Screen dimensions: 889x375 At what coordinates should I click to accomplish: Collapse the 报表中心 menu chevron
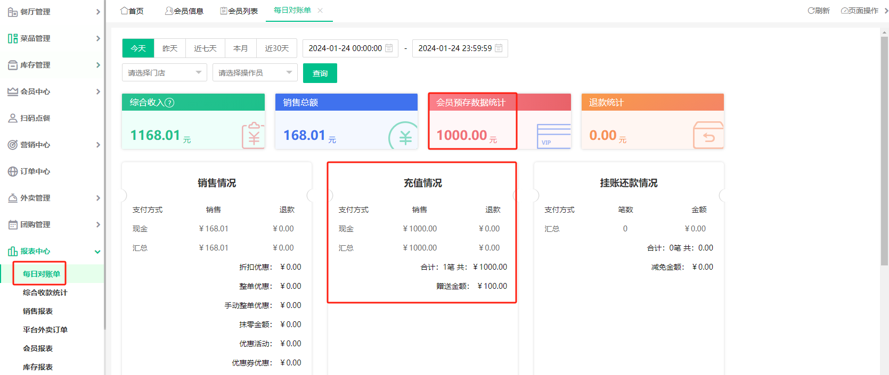pyautogui.click(x=97, y=252)
